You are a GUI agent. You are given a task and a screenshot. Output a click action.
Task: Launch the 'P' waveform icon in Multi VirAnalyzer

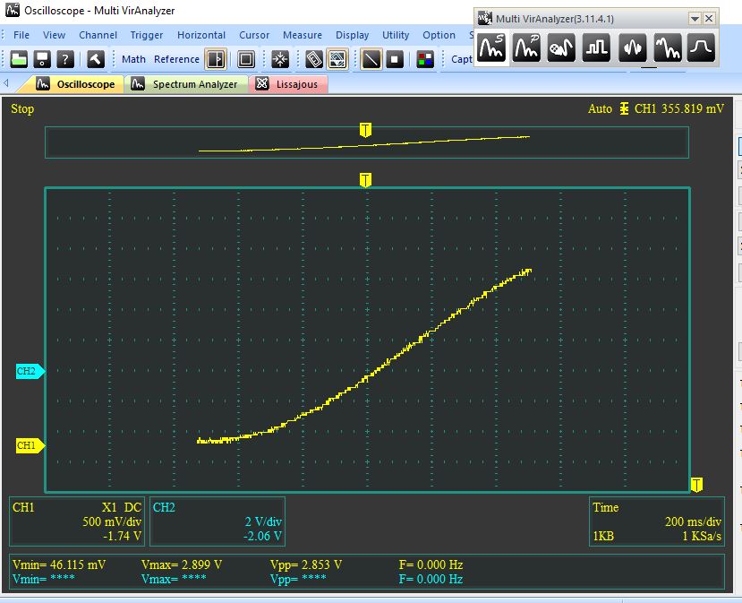pyautogui.click(x=526, y=47)
